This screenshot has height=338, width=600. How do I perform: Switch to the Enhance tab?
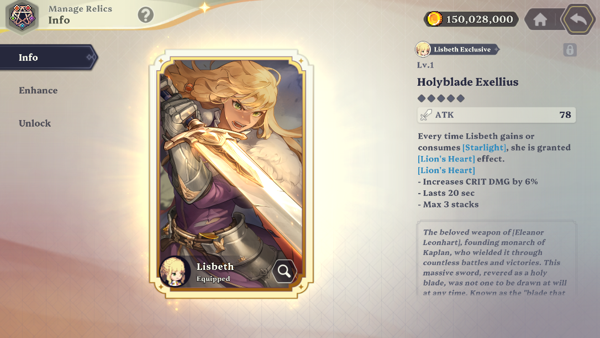pos(38,90)
